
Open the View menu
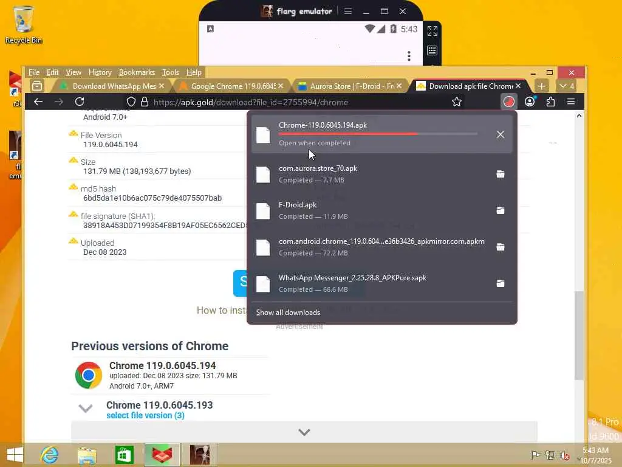[73, 72]
